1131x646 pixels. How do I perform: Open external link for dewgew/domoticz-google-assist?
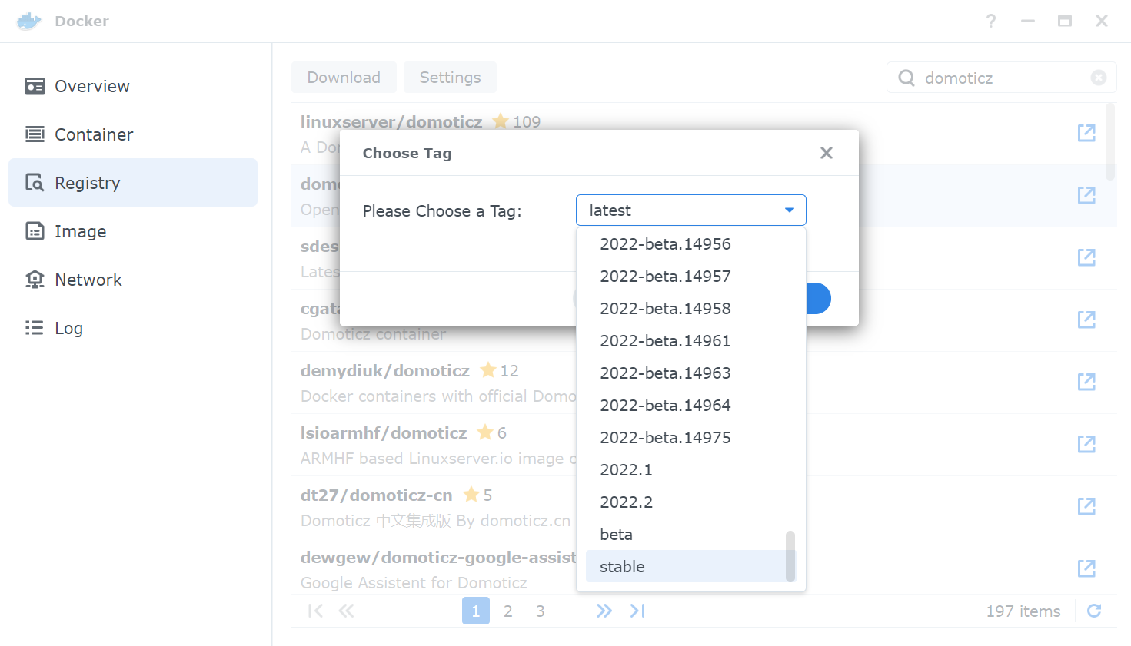pos(1086,568)
